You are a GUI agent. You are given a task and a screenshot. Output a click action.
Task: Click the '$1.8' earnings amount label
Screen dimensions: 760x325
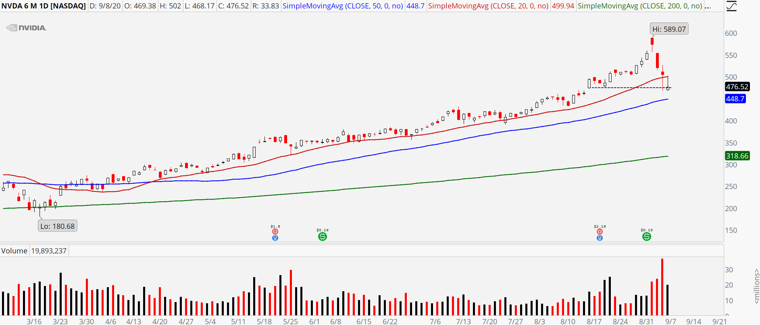pyautogui.click(x=275, y=226)
